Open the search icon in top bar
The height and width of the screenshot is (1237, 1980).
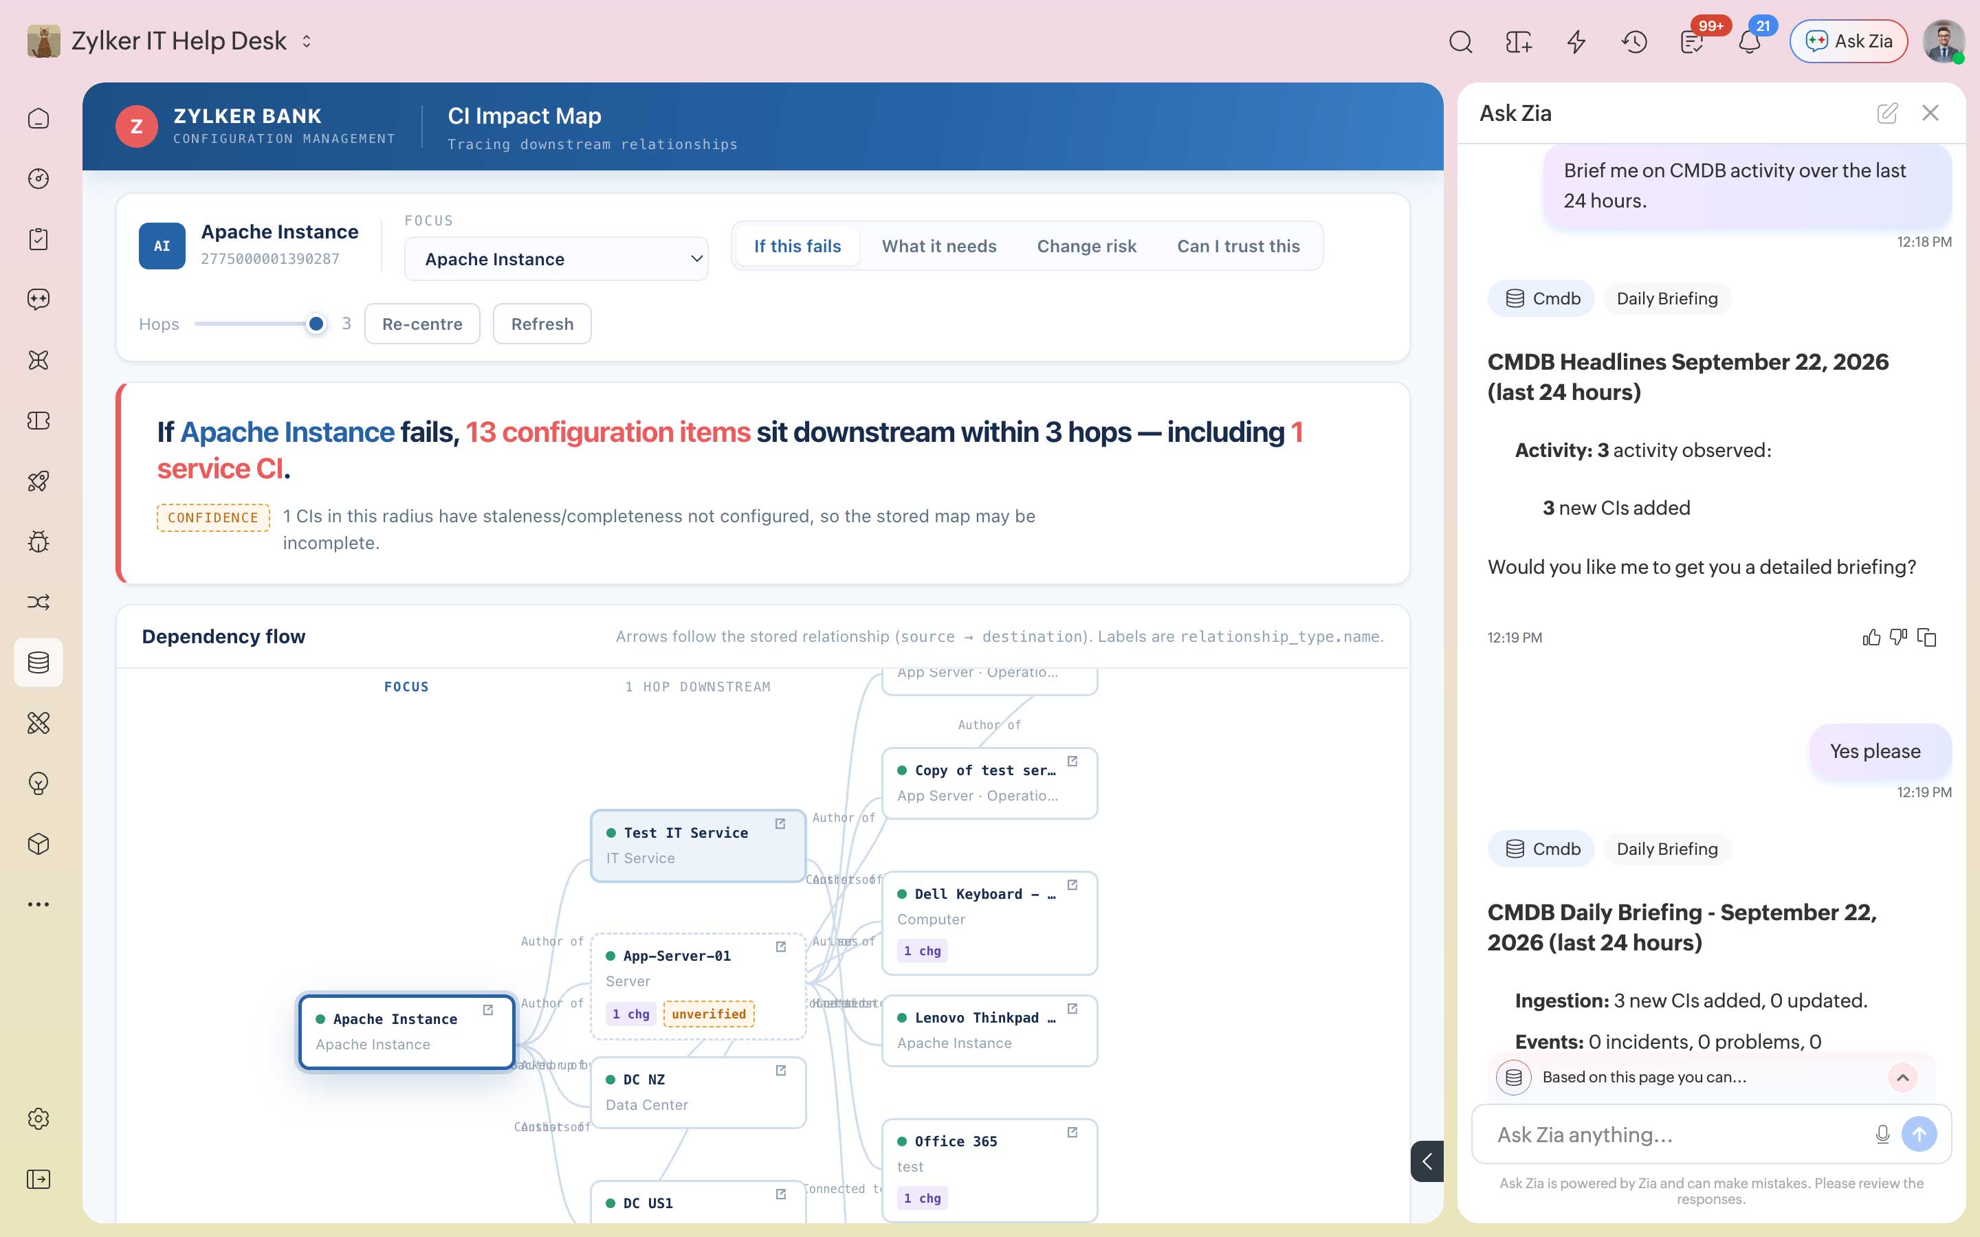pyautogui.click(x=1460, y=41)
